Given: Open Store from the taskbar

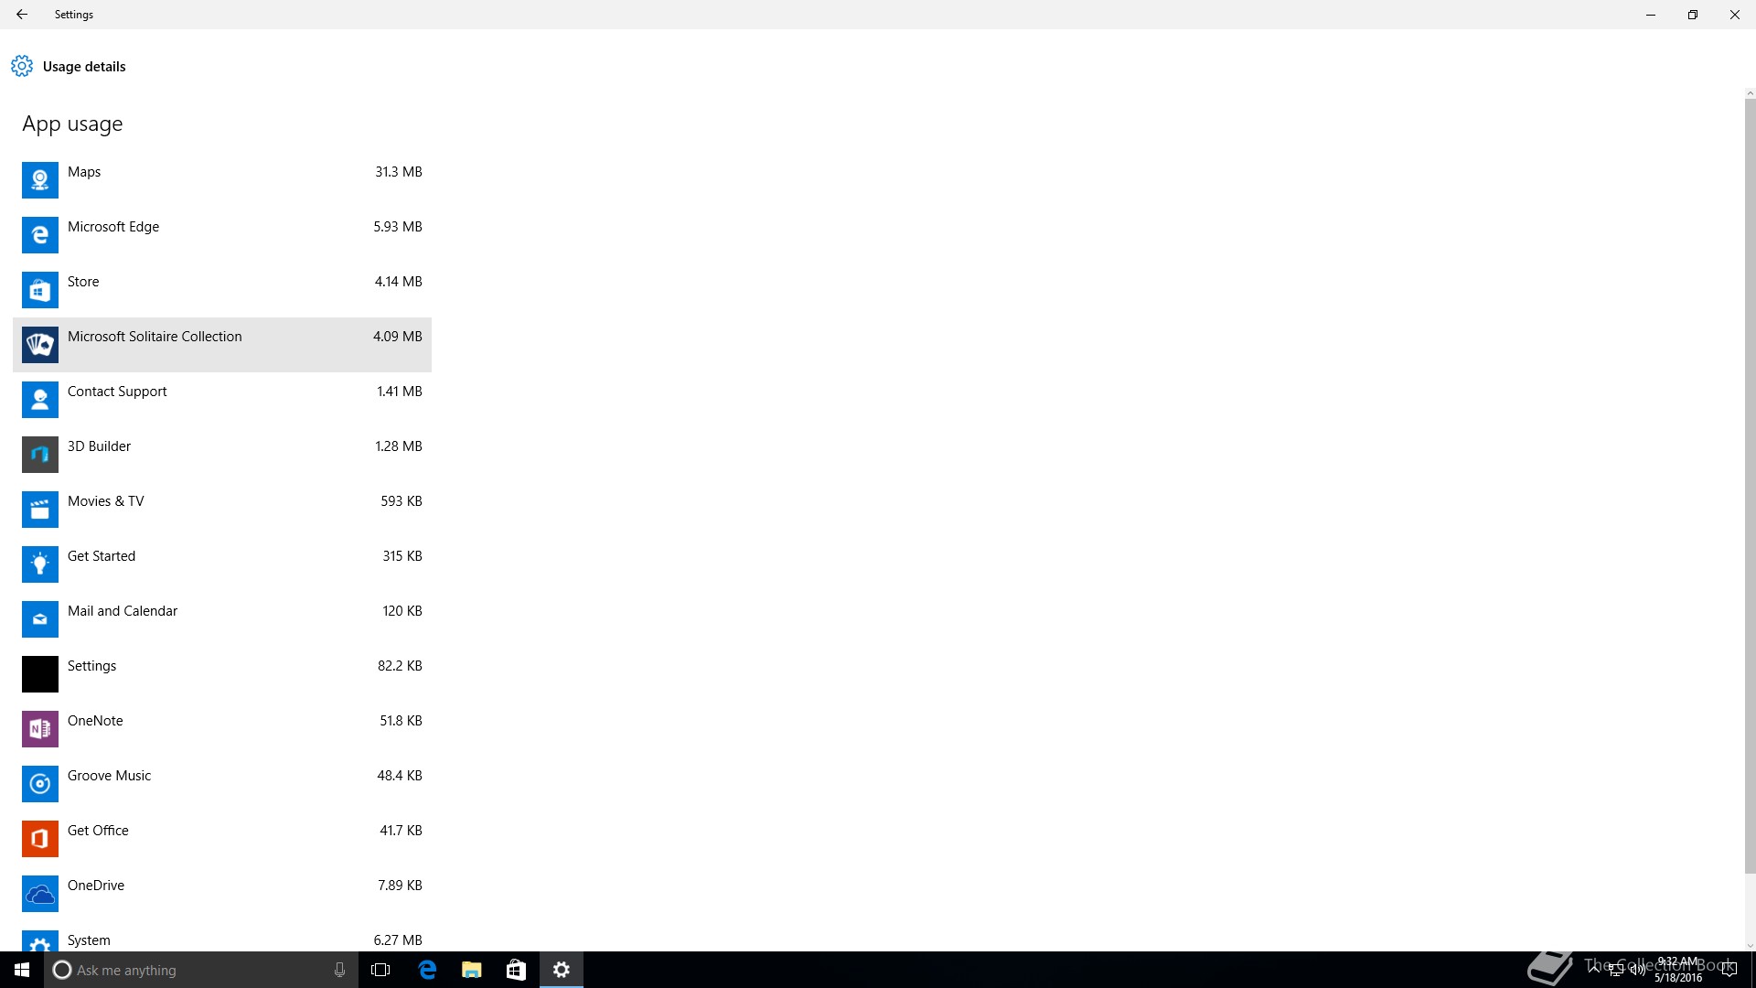Looking at the screenshot, I should click(516, 970).
